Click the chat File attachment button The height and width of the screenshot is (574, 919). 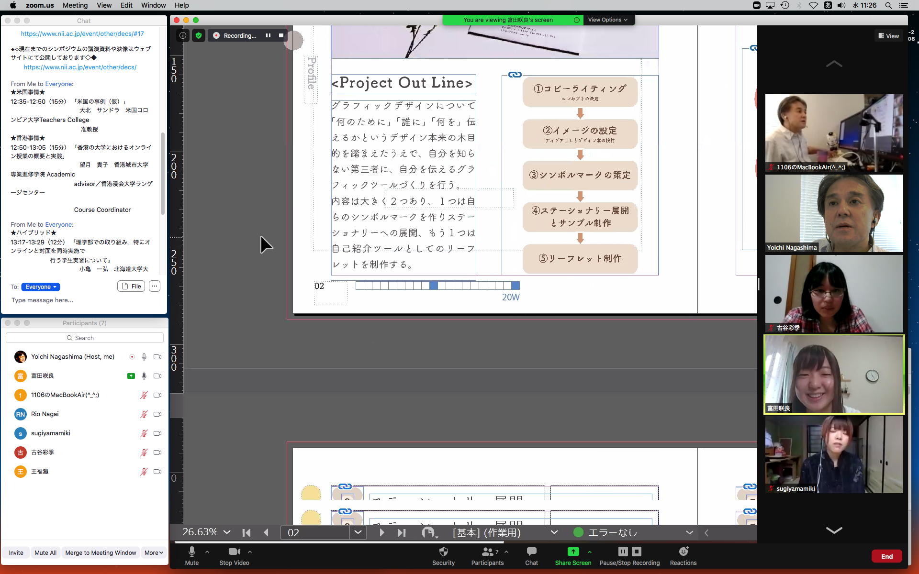131,287
